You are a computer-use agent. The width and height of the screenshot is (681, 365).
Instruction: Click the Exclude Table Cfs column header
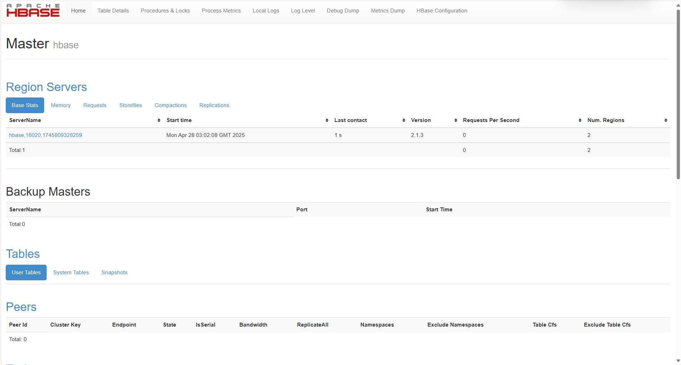607,325
